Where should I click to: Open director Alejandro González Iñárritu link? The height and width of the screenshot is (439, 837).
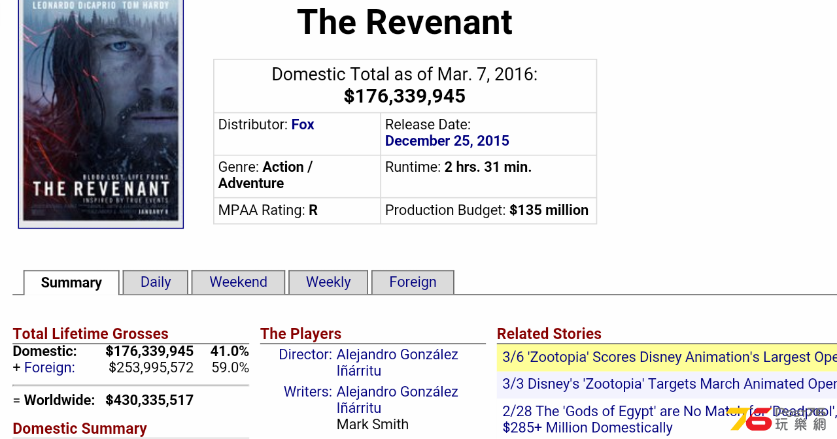click(x=398, y=363)
